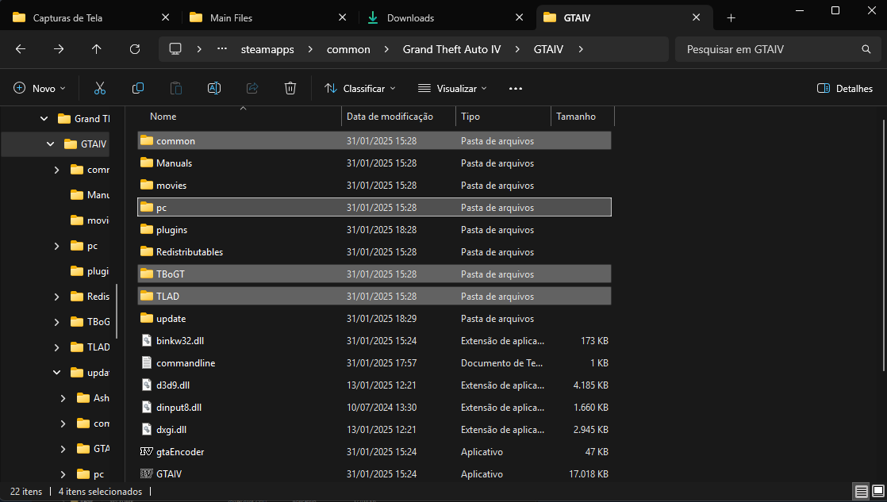The image size is (887, 502).
Task: Click the Copy icon in toolbar
Action: pos(138,88)
